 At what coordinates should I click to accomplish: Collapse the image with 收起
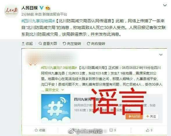click(x=27, y=44)
